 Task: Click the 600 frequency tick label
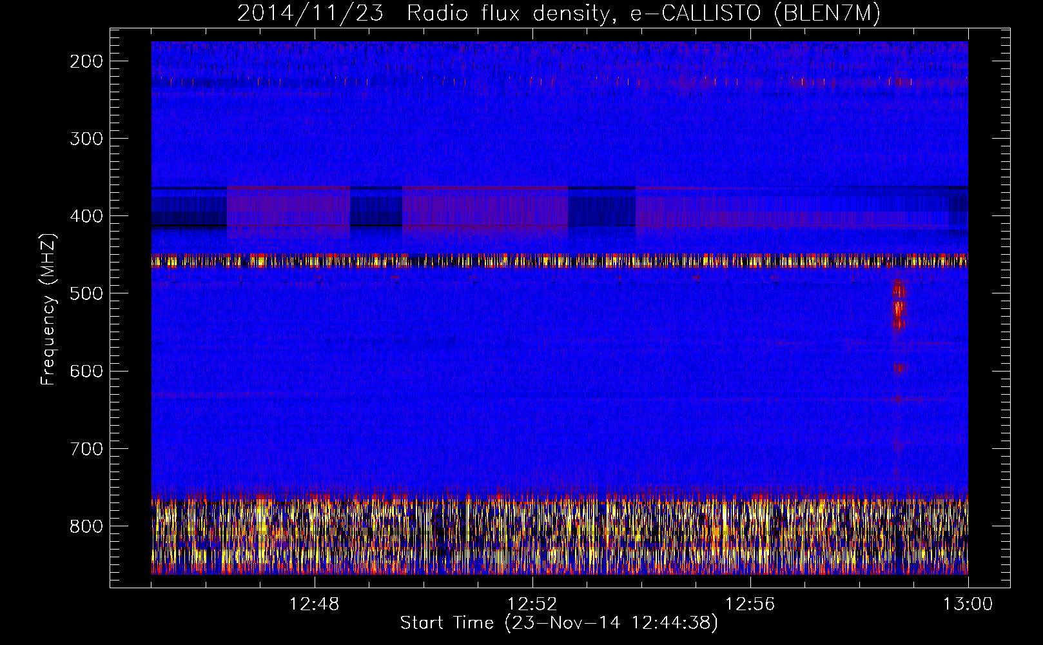click(86, 371)
